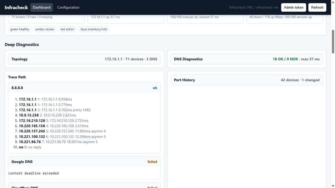Click 'context deadline exceeded' error text
The width and height of the screenshot is (335, 188).
(x=34, y=173)
